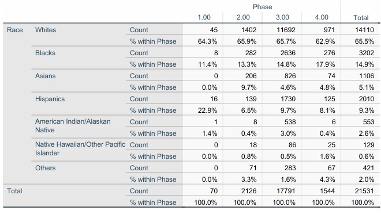
Task: Select Asians total count 1106
Action: [367, 76]
